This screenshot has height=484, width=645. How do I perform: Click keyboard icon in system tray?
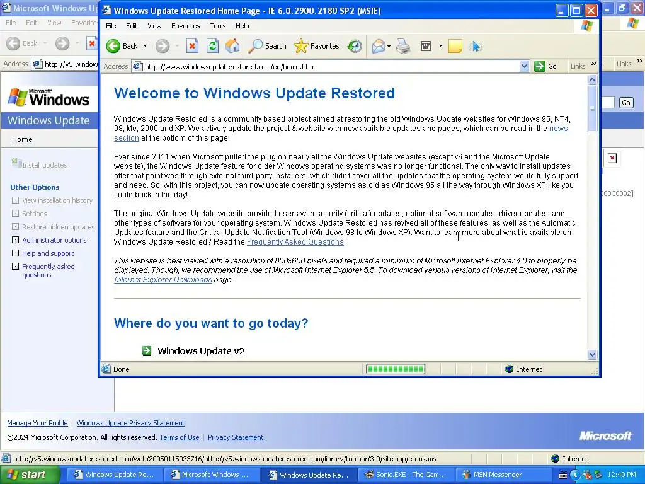pos(563,475)
